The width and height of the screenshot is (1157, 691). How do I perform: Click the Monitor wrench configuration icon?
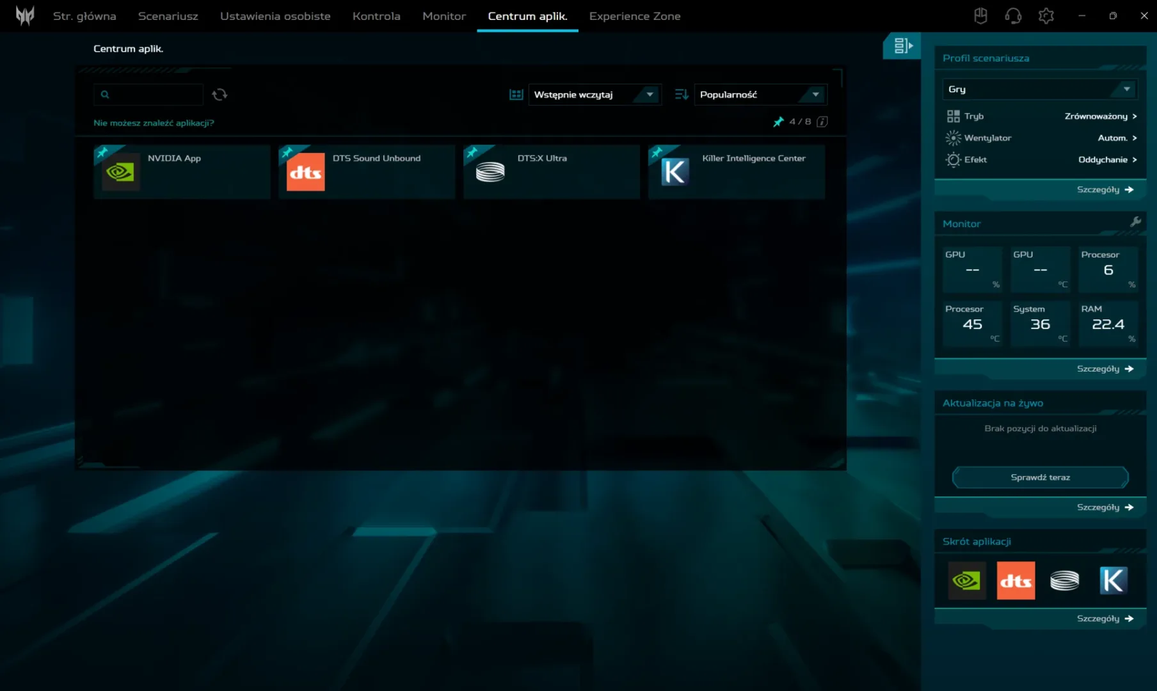pos(1135,222)
